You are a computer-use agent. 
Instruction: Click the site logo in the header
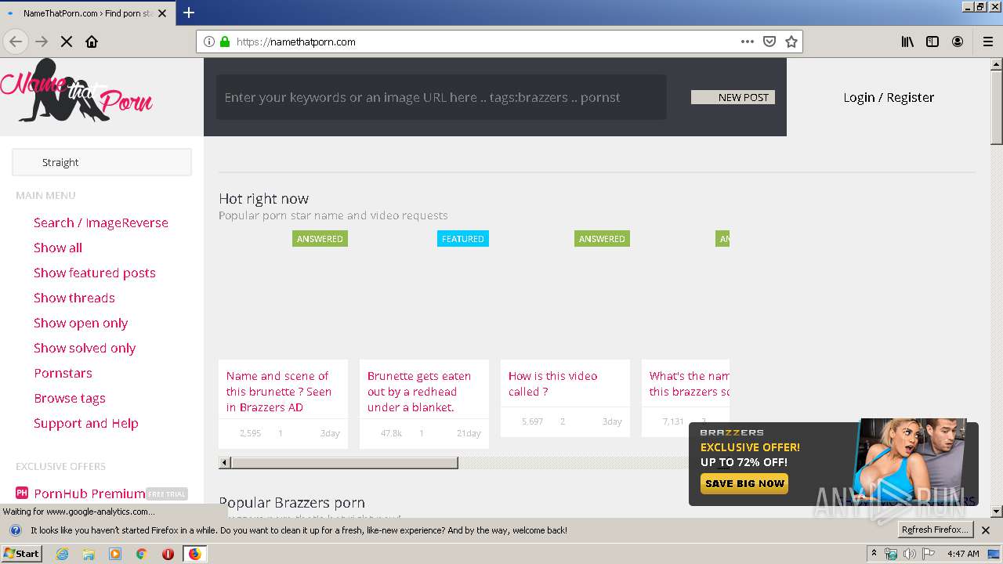pyautogui.click(x=76, y=92)
